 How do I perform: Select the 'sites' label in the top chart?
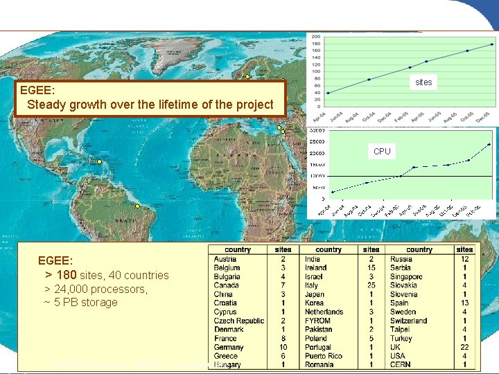423,82
